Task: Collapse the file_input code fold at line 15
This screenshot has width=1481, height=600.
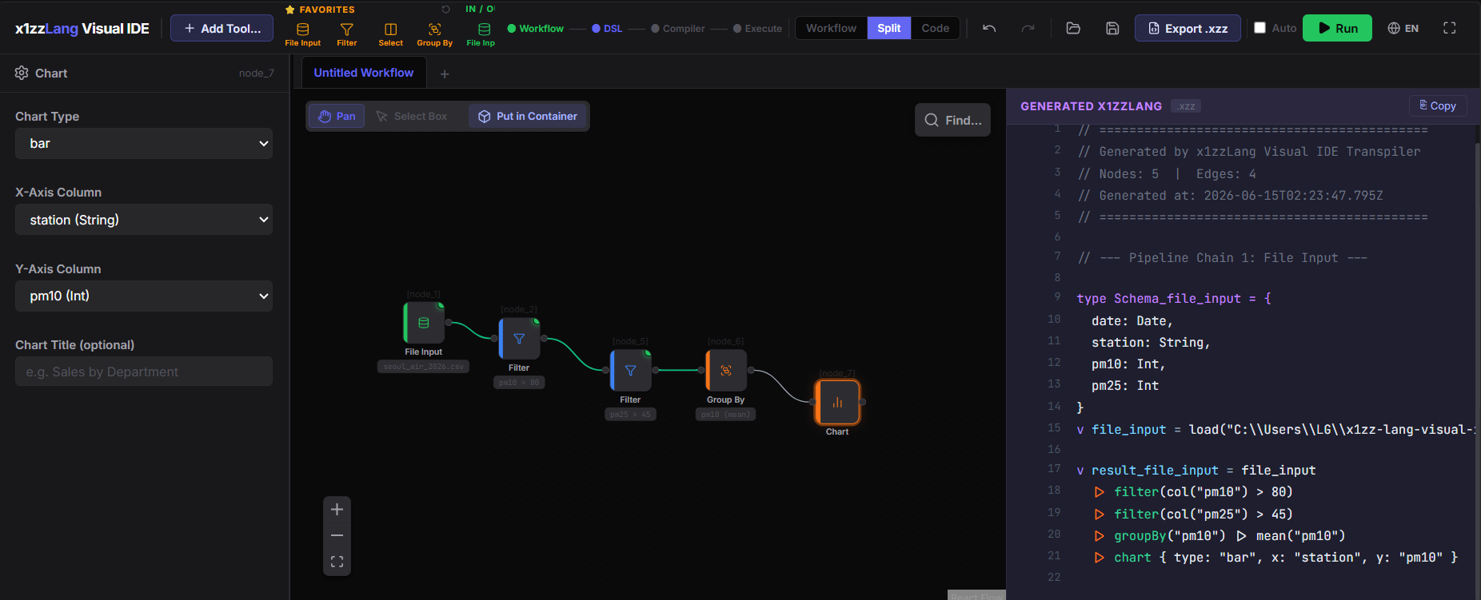Action: 1080,430
